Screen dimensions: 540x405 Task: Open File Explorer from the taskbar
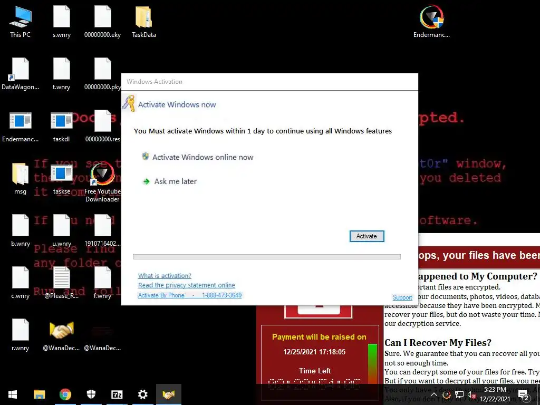(x=39, y=394)
